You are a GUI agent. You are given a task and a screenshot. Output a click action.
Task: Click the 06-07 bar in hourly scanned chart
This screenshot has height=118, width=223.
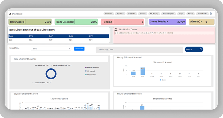coord(143,71)
